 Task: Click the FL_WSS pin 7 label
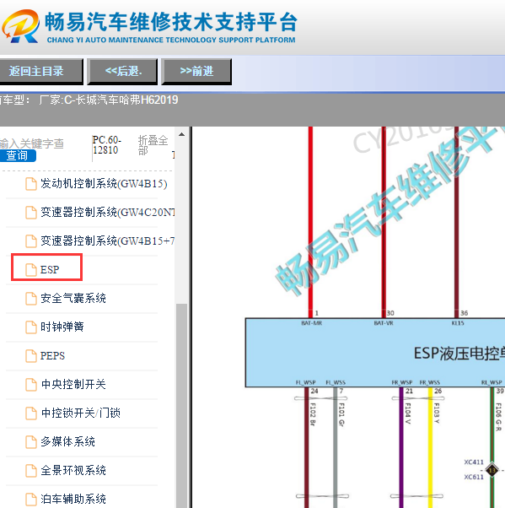click(x=336, y=382)
